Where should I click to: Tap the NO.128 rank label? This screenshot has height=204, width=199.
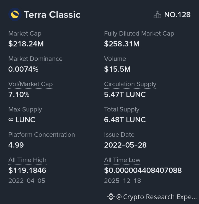click(x=177, y=15)
